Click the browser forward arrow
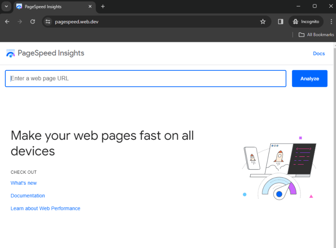 click(x=20, y=21)
